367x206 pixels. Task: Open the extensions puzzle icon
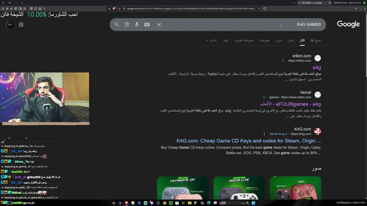pos(36,9)
